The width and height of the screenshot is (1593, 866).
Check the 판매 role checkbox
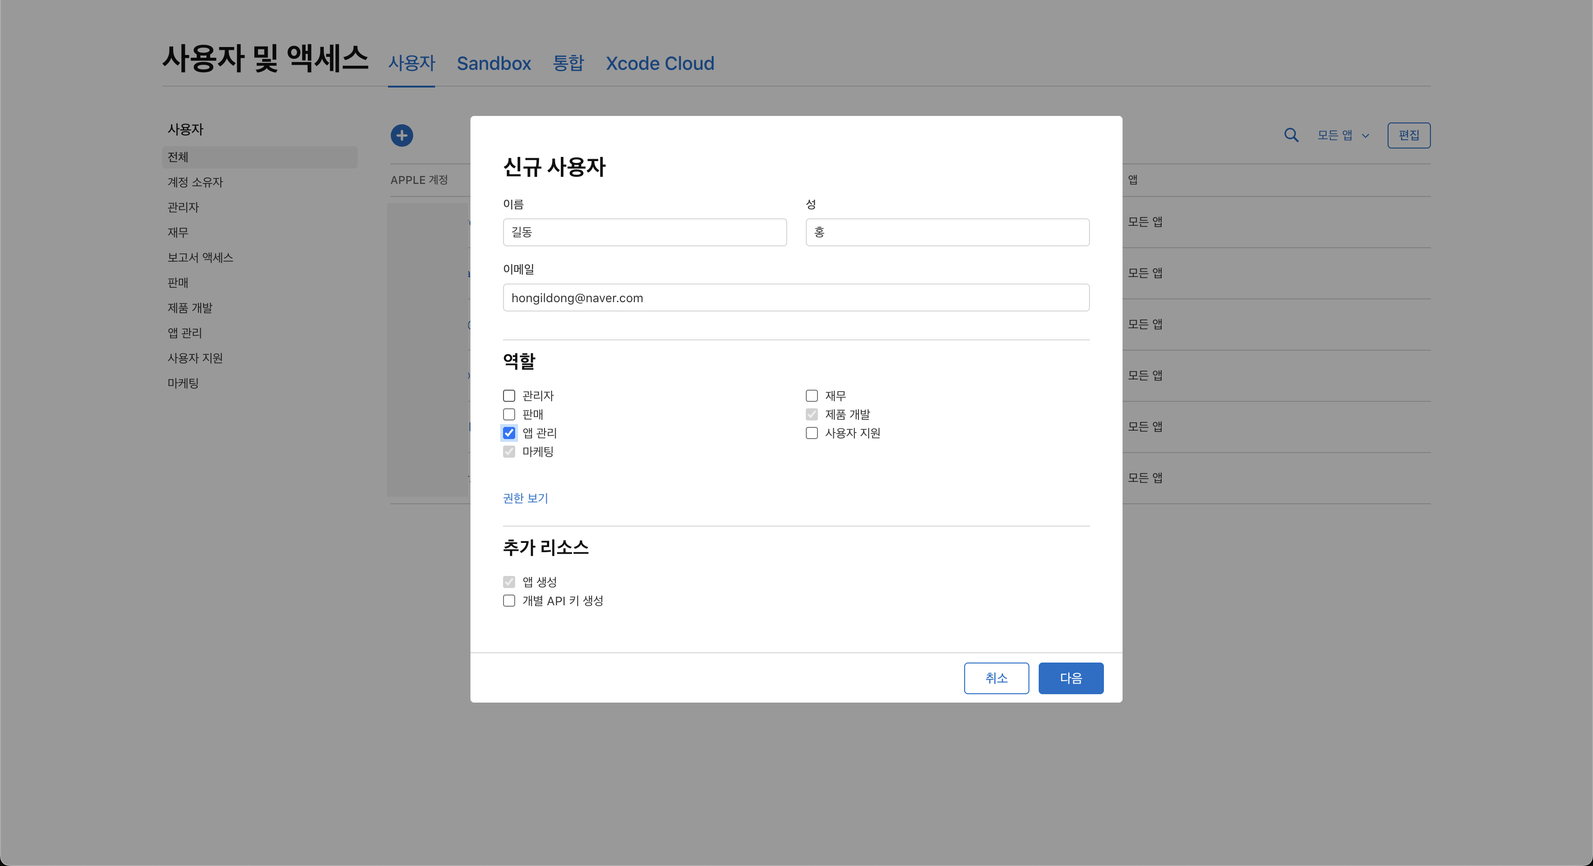point(509,414)
